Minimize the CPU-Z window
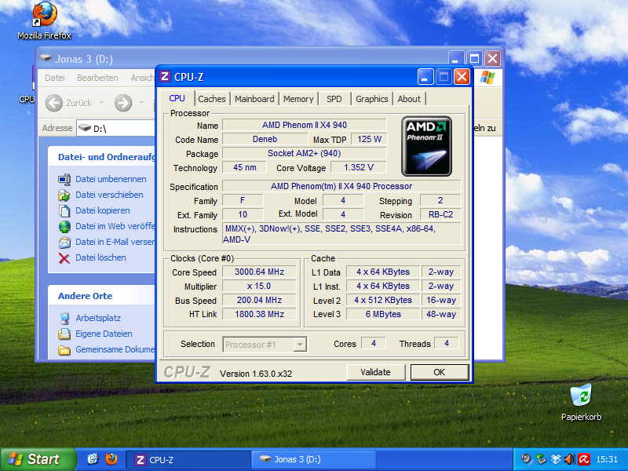 click(x=425, y=76)
